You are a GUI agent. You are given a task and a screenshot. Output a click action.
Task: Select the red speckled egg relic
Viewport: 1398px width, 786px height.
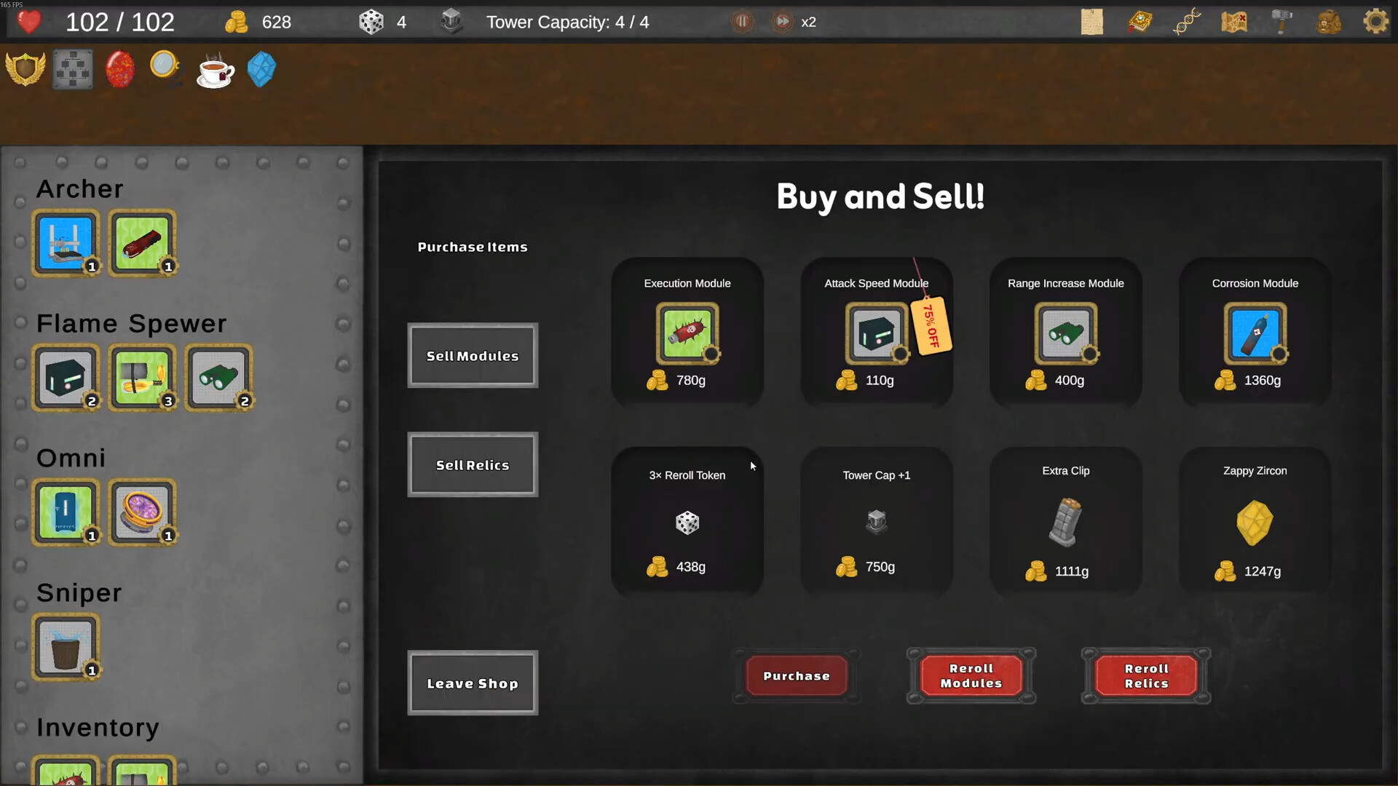pyautogui.click(x=120, y=70)
